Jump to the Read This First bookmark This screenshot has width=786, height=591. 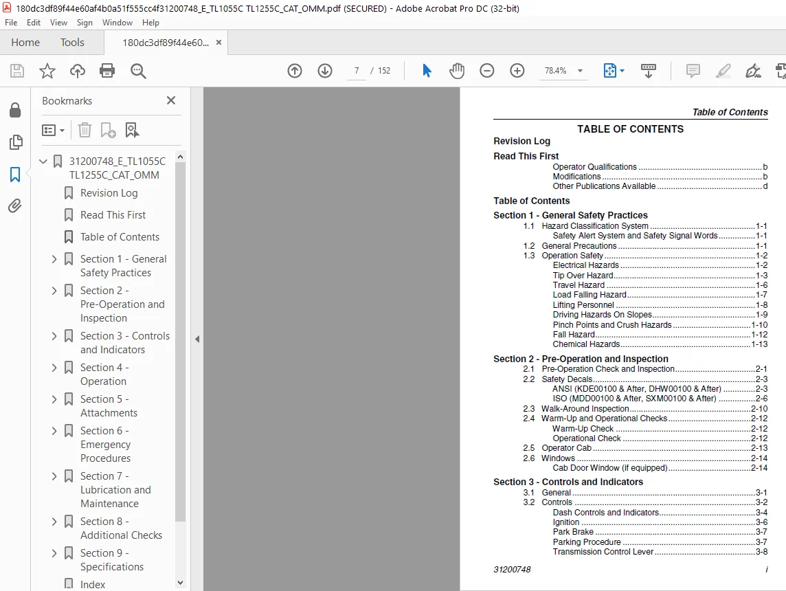click(x=113, y=215)
